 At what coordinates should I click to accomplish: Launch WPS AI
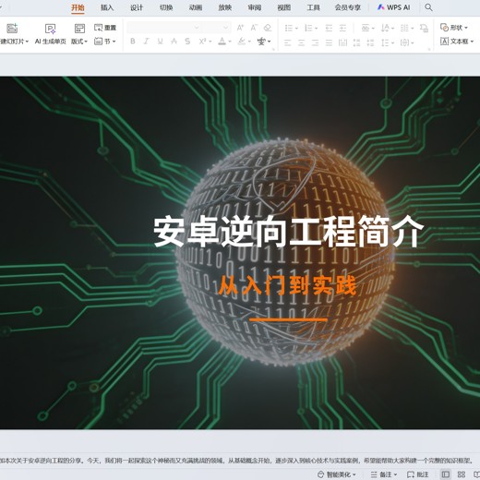point(394,7)
